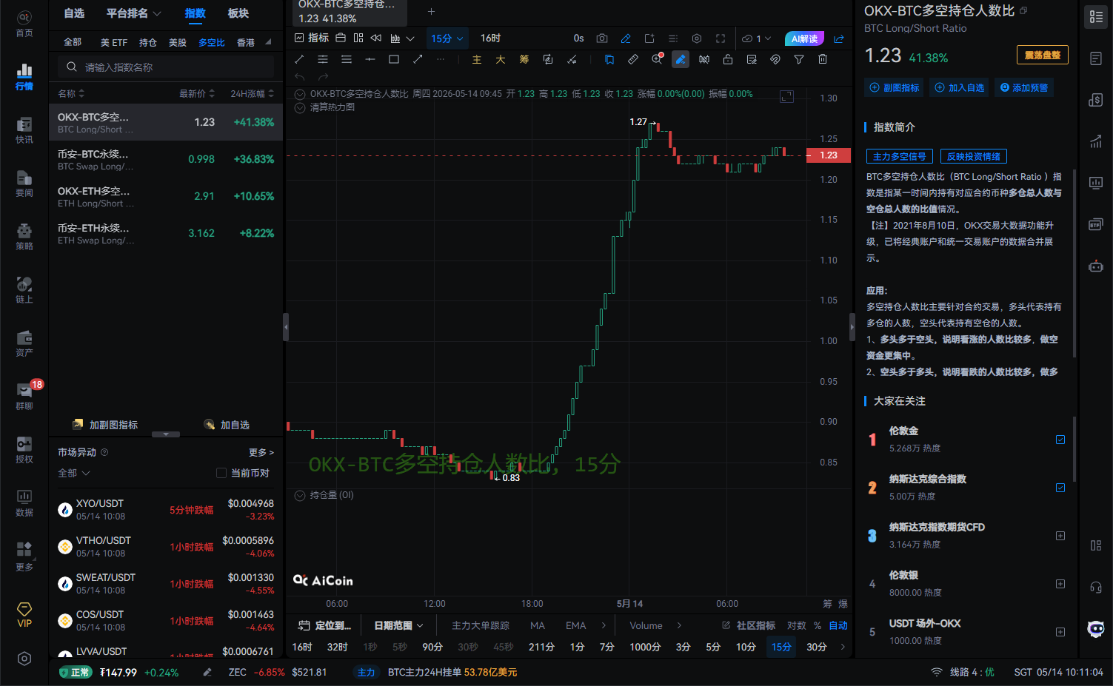Select the 30分 timeframe in bottom bar
Viewport: 1113px width, 686px height.
(816, 647)
